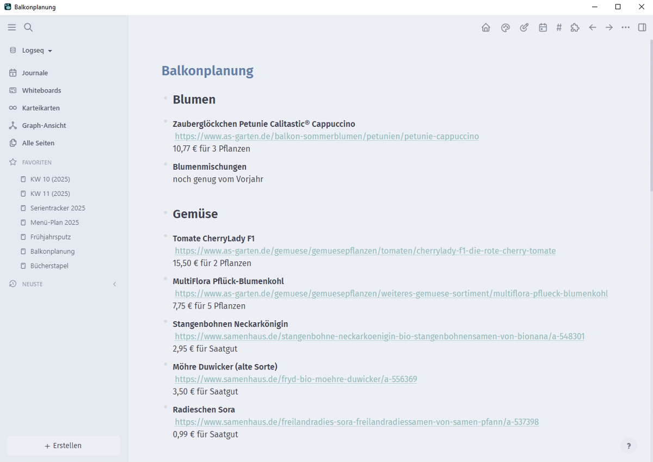Click the page vertical scrollbar
653x462 pixels.
tap(650, 114)
